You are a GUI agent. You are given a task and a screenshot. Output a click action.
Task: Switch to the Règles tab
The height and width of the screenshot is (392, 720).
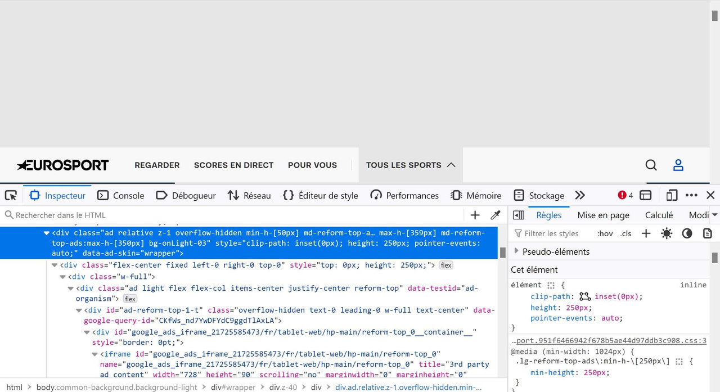pyautogui.click(x=549, y=215)
